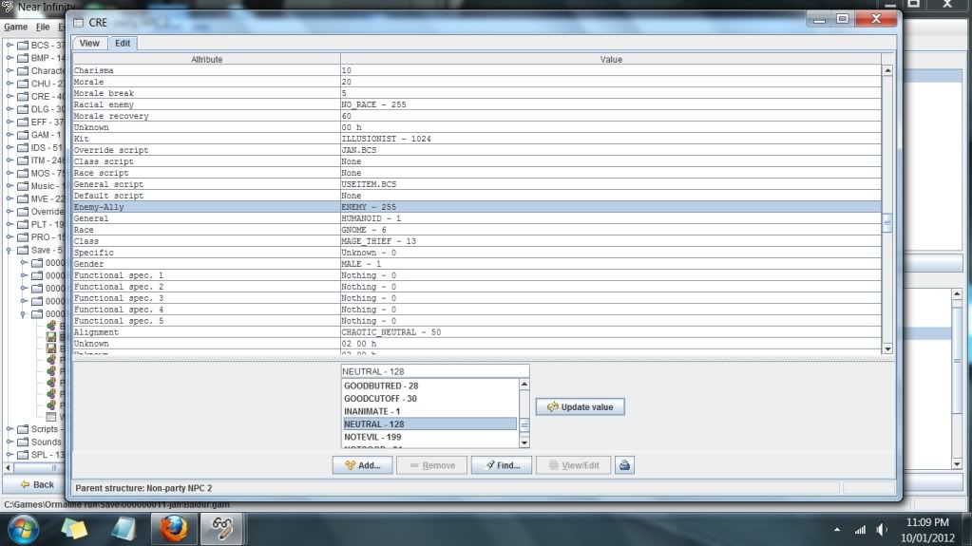Click the Near Infinity taskbar icon
This screenshot has width=972, height=546.
(x=220, y=529)
